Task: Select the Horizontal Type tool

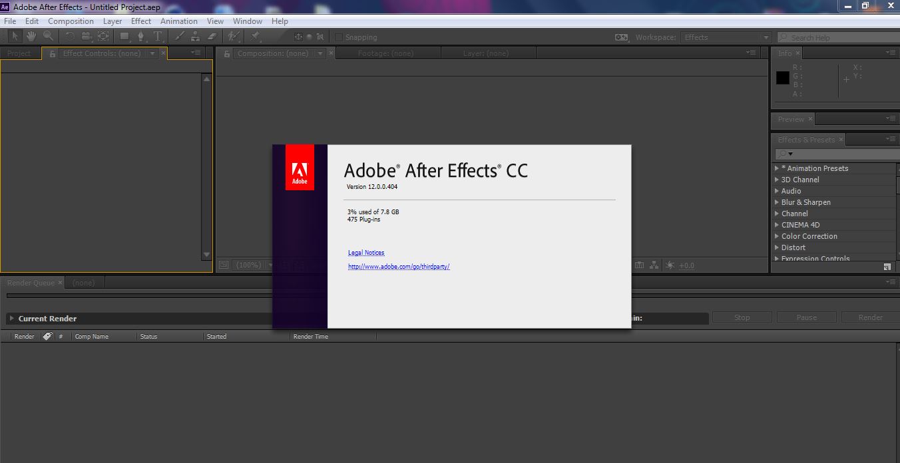Action: tap(158, 37)
